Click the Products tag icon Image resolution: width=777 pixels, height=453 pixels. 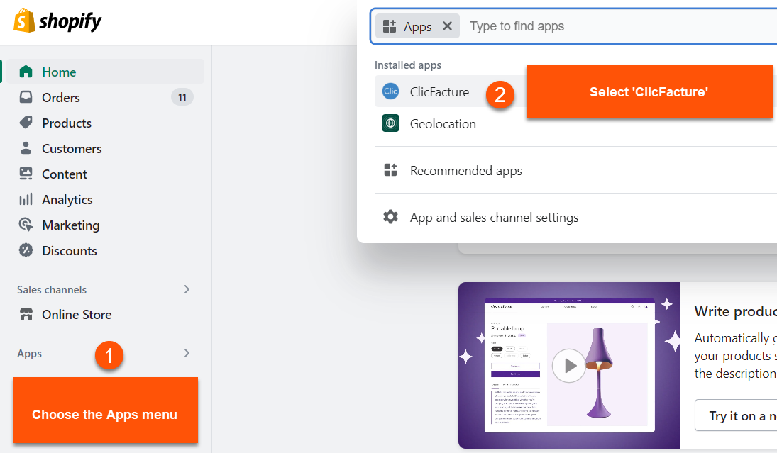coord(26,122)
